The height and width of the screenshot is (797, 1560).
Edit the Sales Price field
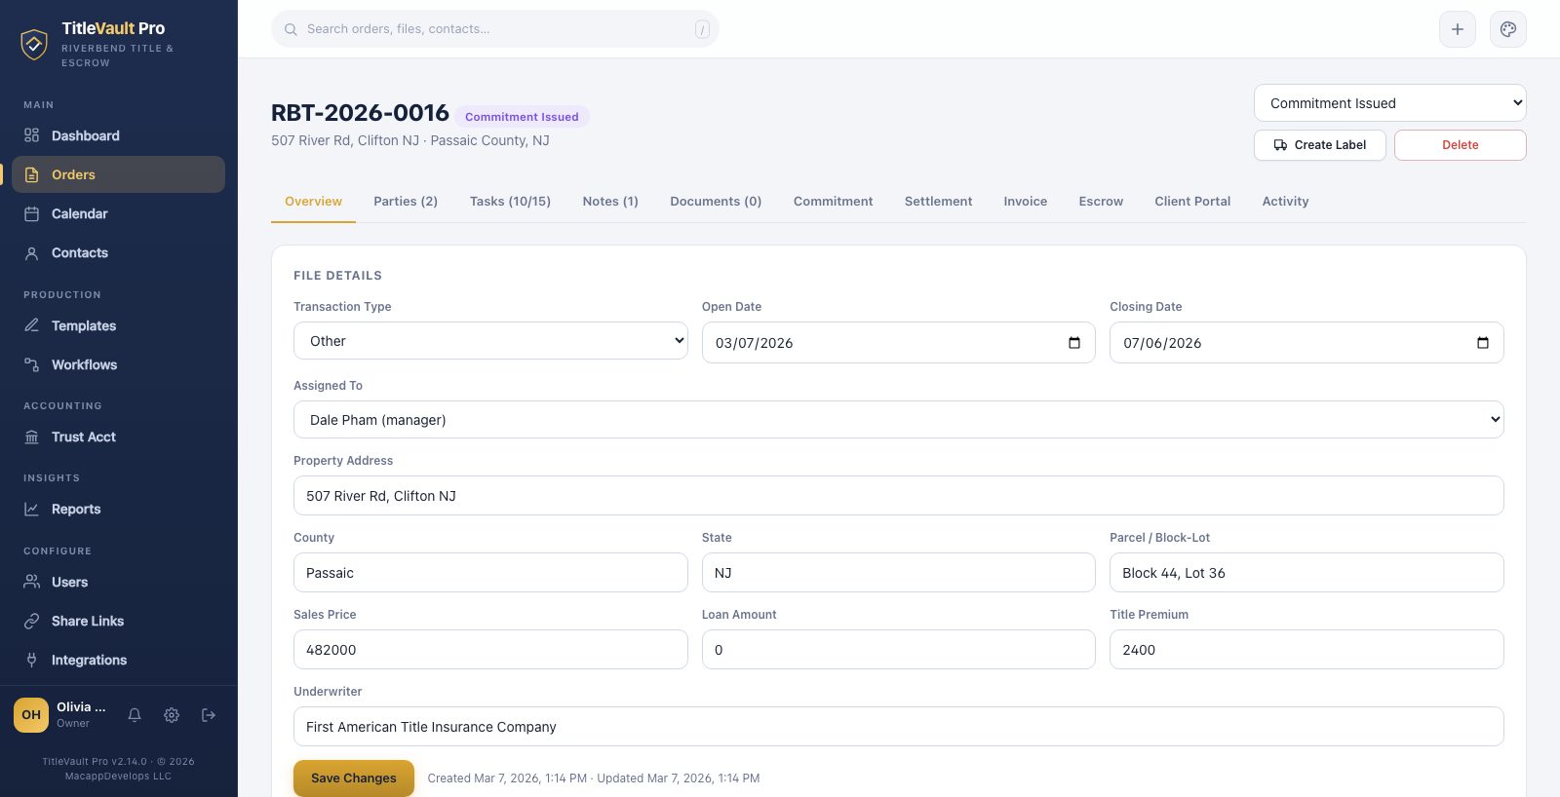click(490, 650)
